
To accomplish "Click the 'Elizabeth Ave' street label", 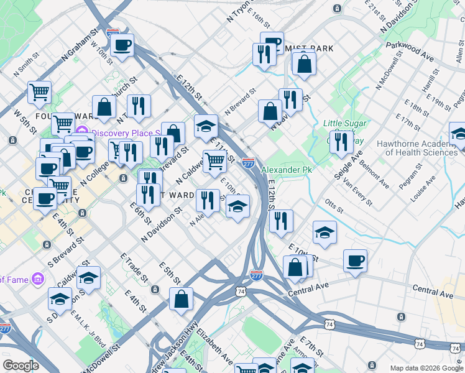I will 214,346.
